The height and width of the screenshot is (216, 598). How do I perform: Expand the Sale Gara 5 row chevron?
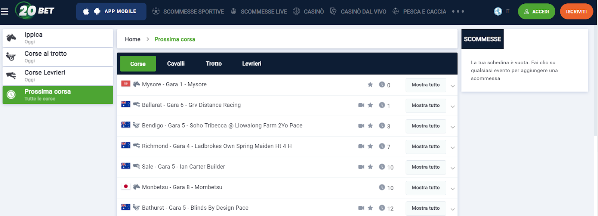[x=453, y=168]
